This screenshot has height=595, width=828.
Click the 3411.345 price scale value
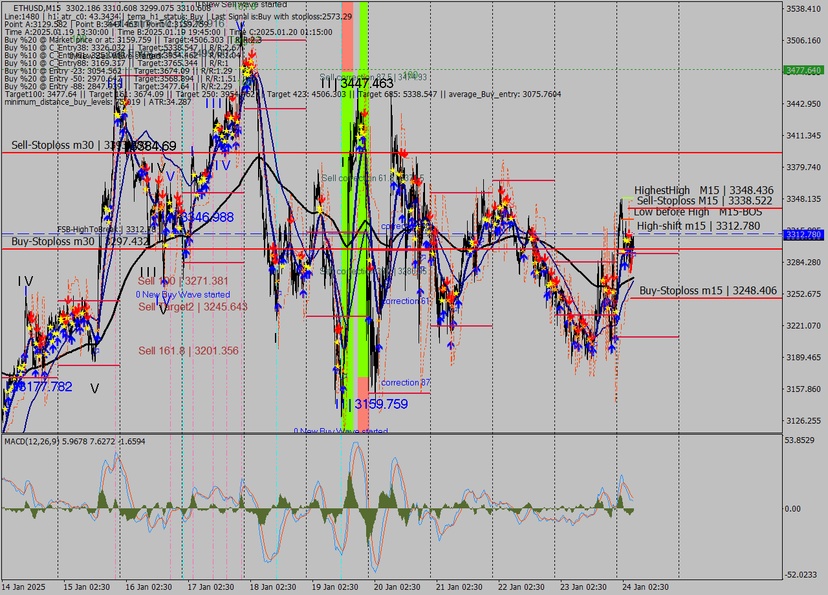(x=803, y=135)
